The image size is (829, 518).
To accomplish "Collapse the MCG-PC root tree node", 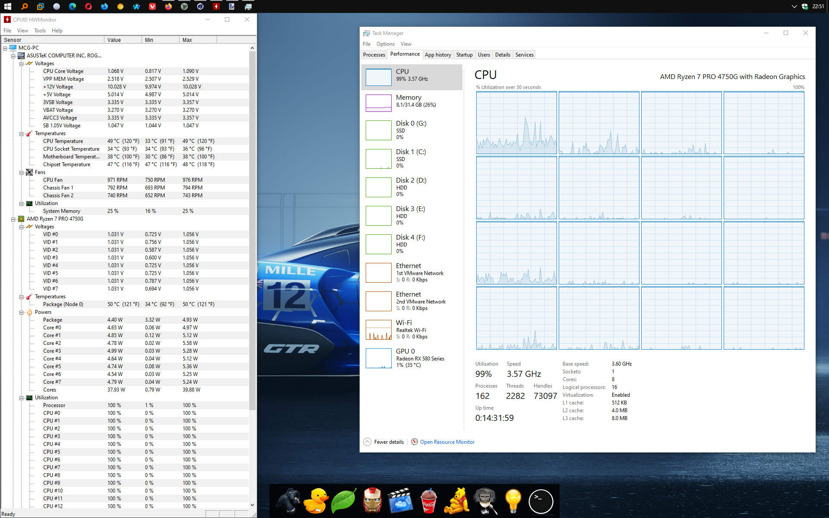I will coord(5,48).
